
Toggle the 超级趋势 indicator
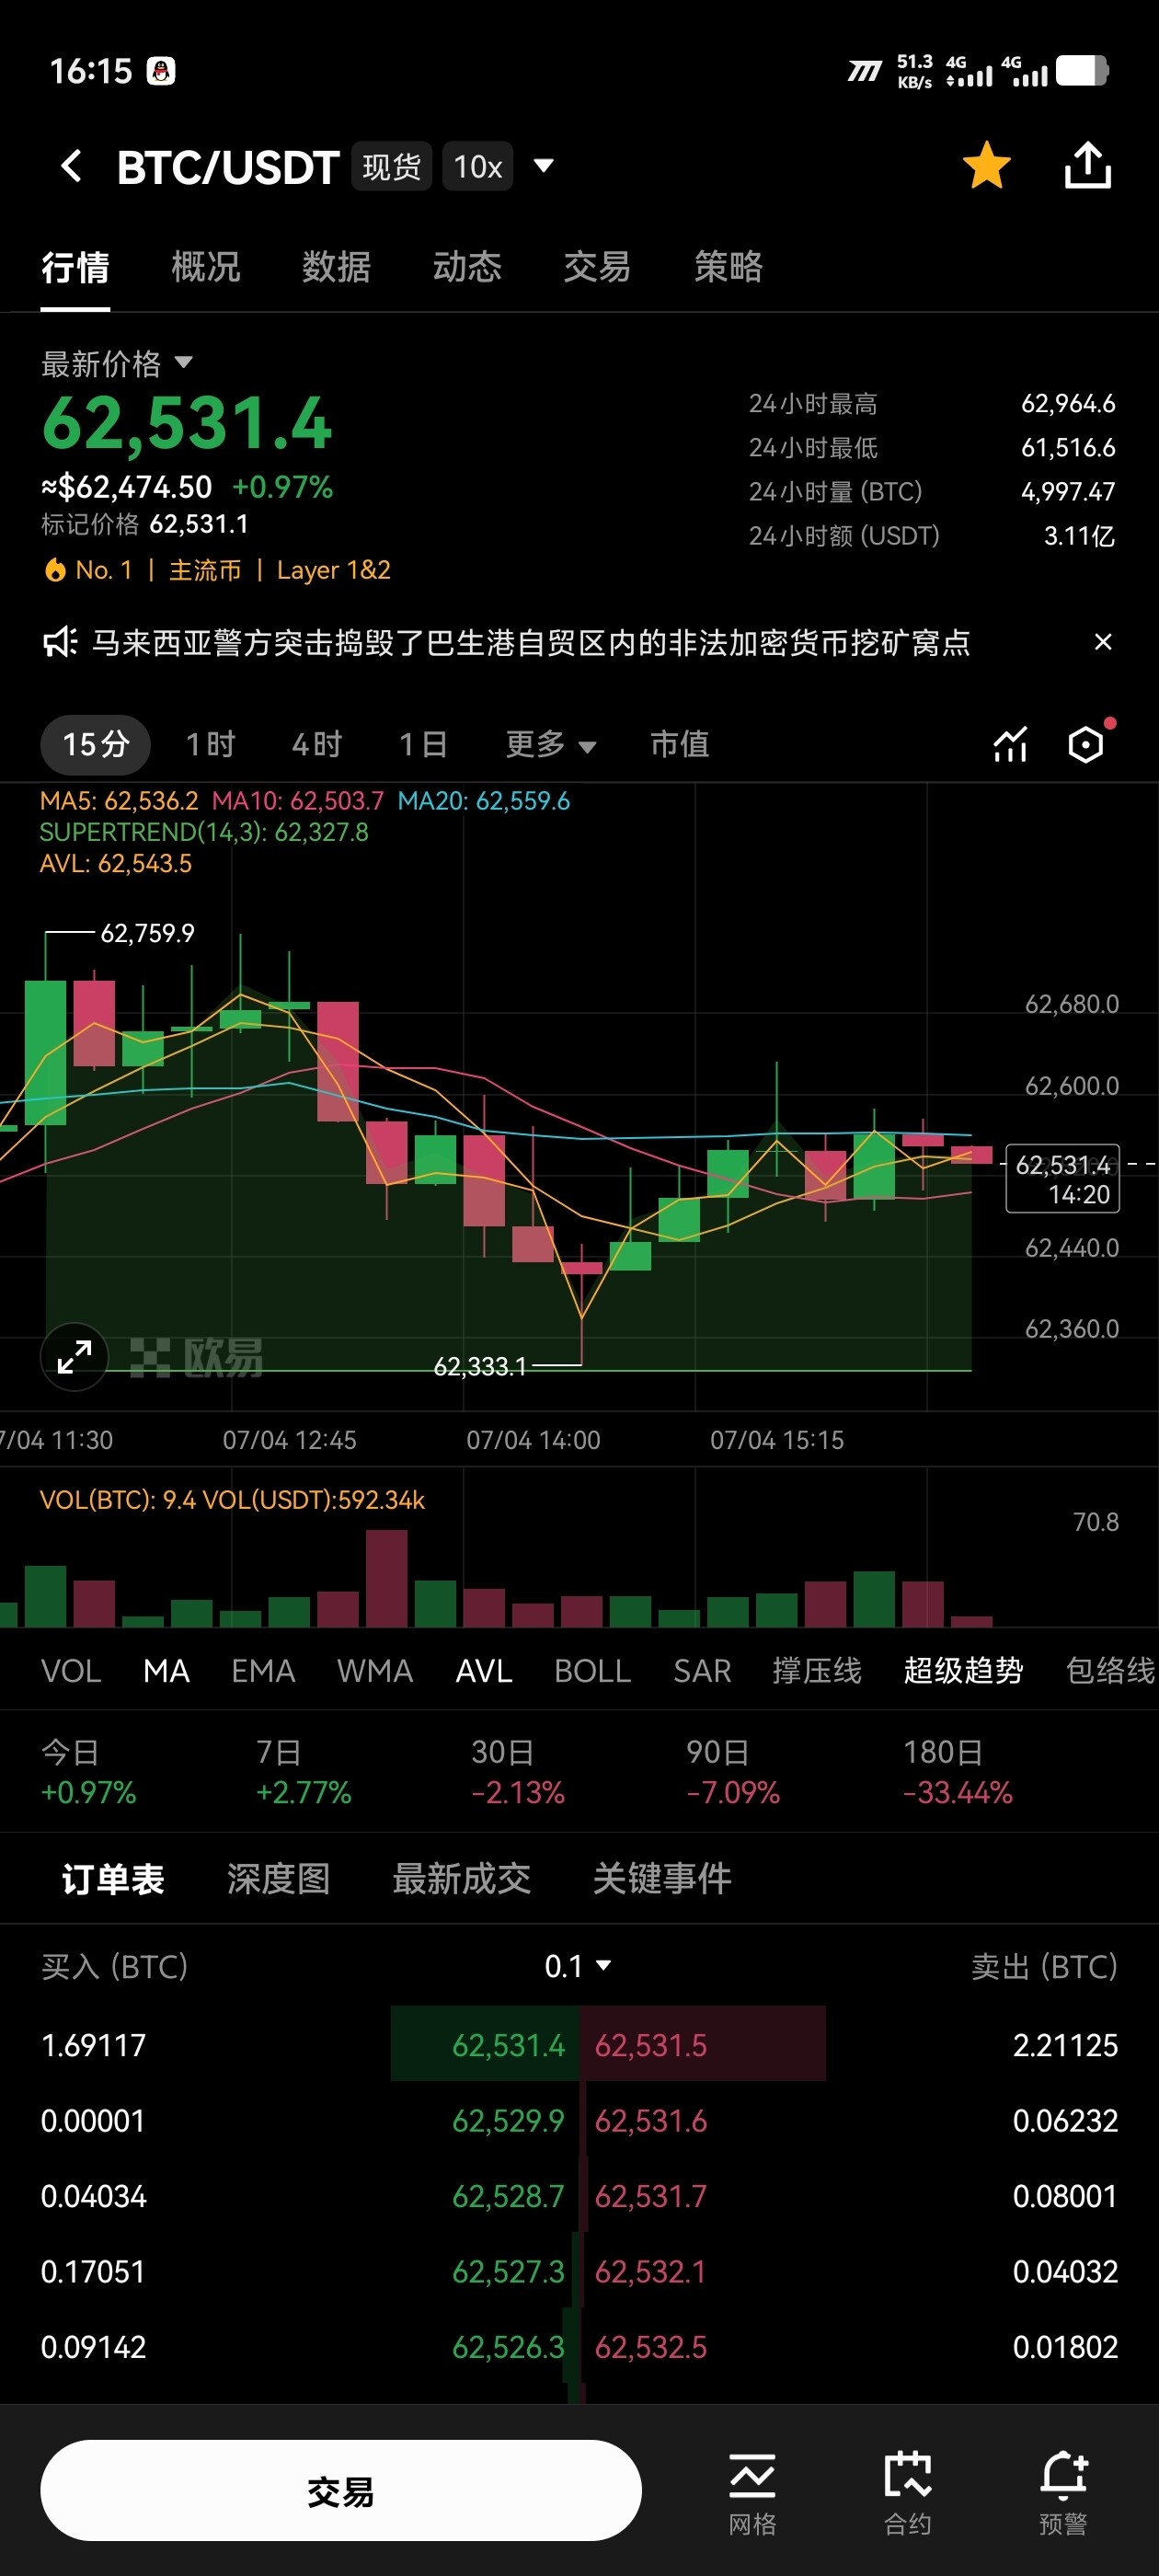tap(963, 1670)
